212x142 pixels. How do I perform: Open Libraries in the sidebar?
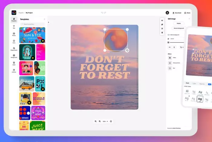pyautogui.click(x=14, y=71)
